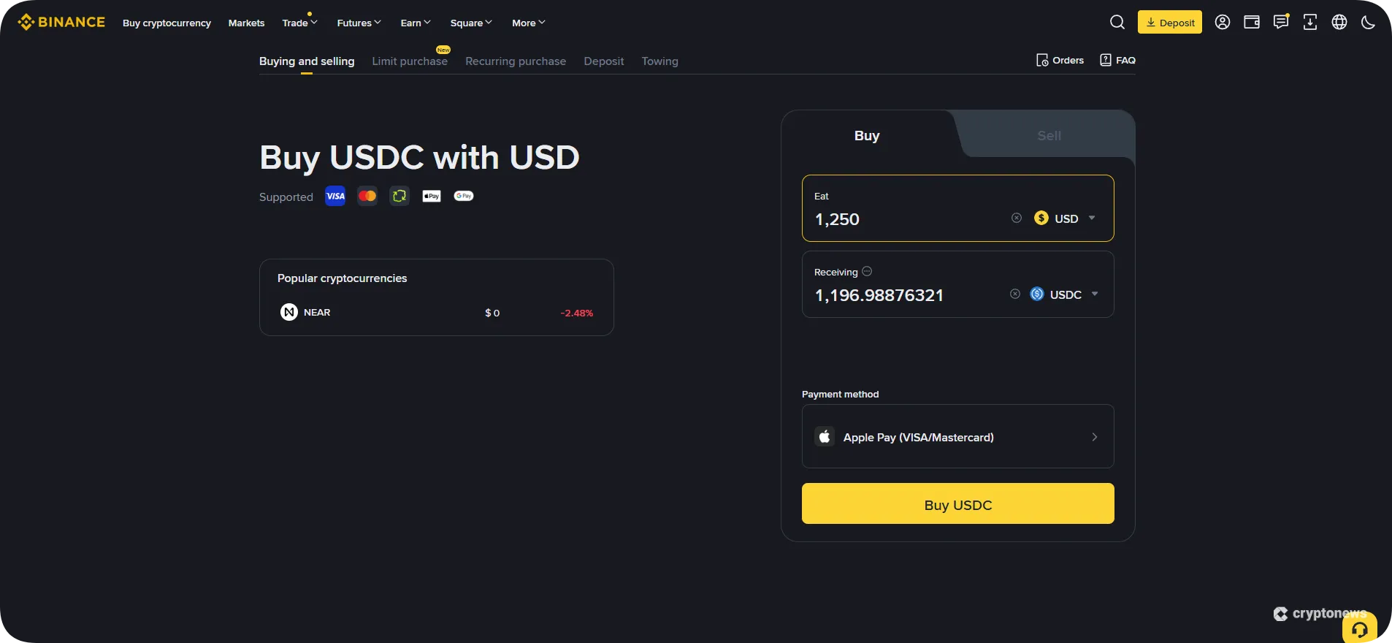Screen dimensions: 1392x643
Task: Open the user profile icon
Action: [x=1223, y=22]
